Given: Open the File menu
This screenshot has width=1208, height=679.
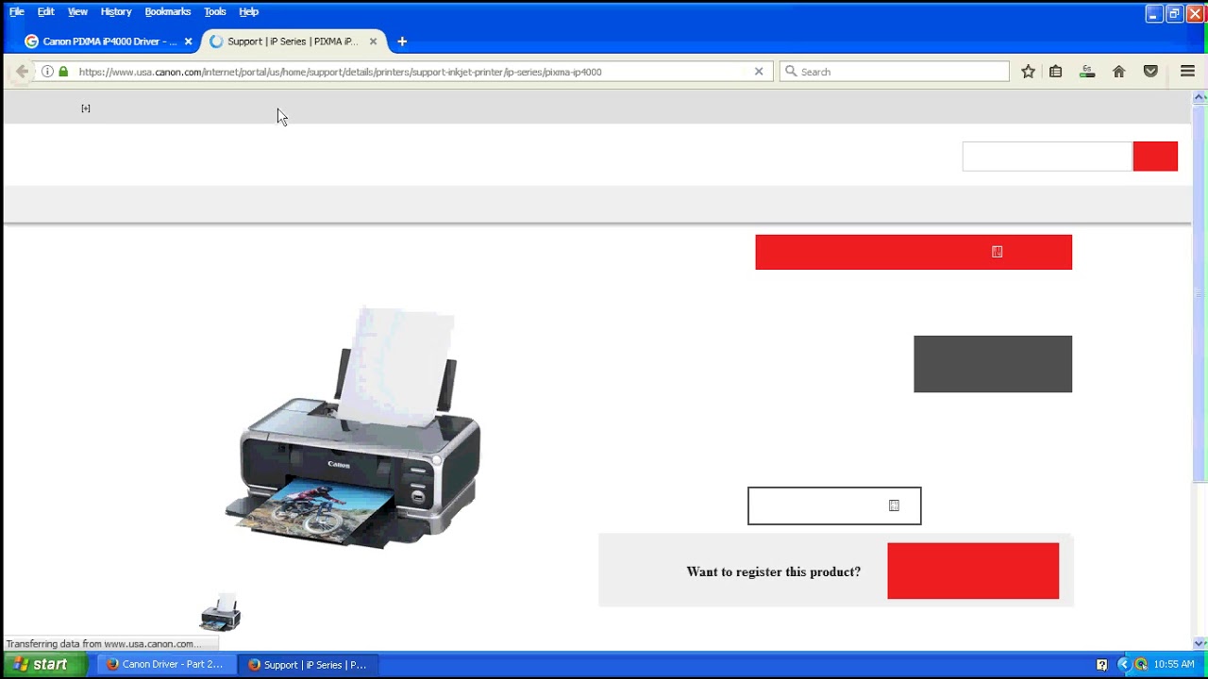Looking at the screenshot, I should point(17,11).
